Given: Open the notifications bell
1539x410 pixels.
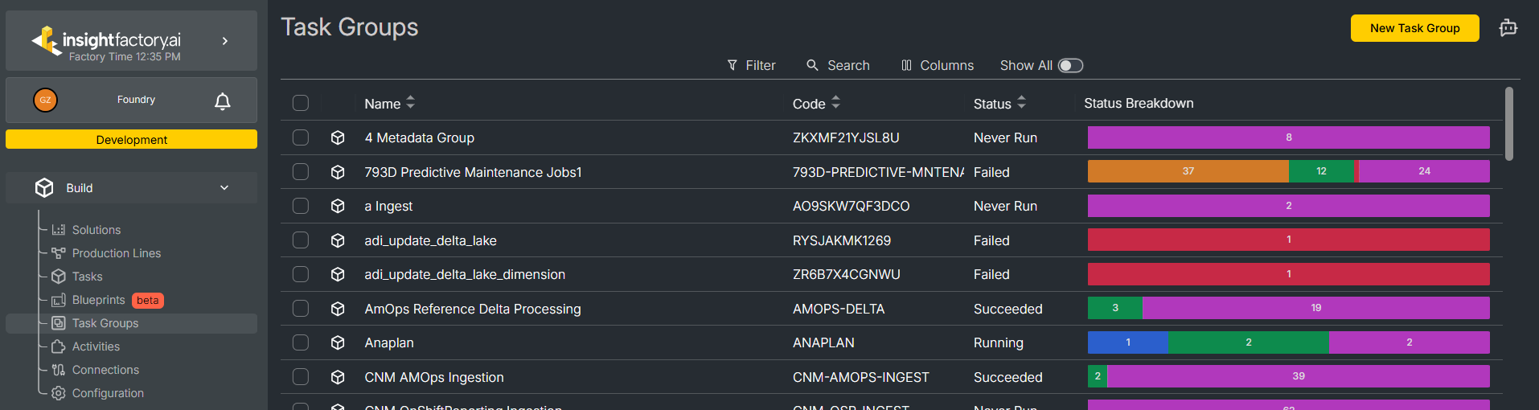Looking at the screenshot, I should 223,100.
